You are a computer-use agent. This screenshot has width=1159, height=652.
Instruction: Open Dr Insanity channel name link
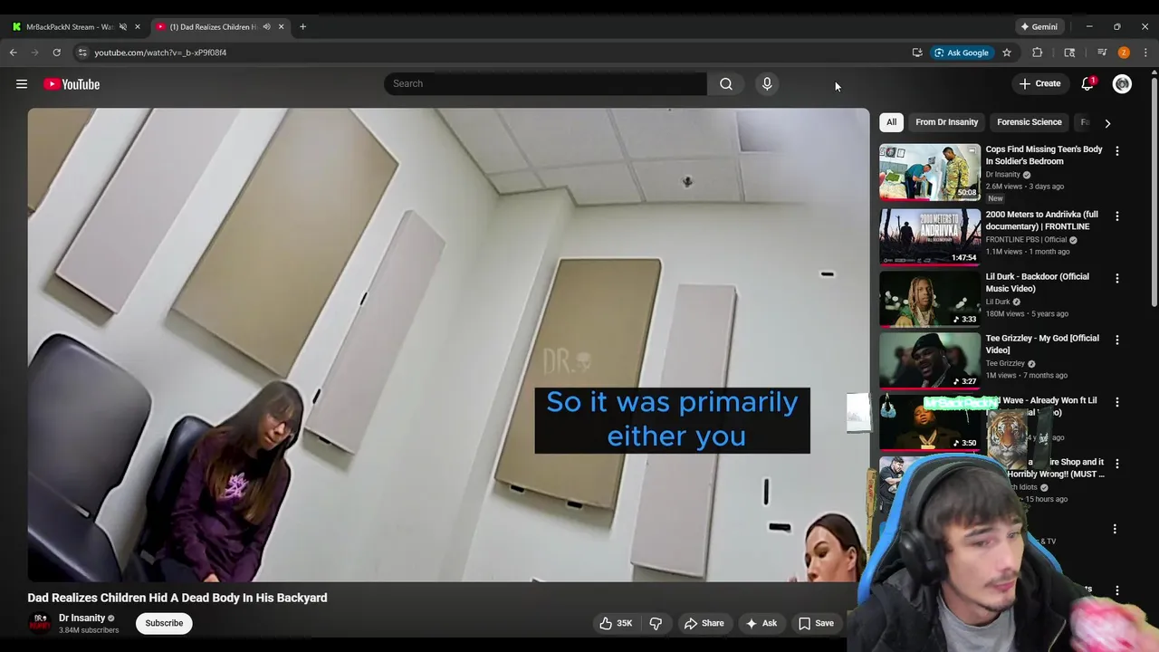(81, 618)
